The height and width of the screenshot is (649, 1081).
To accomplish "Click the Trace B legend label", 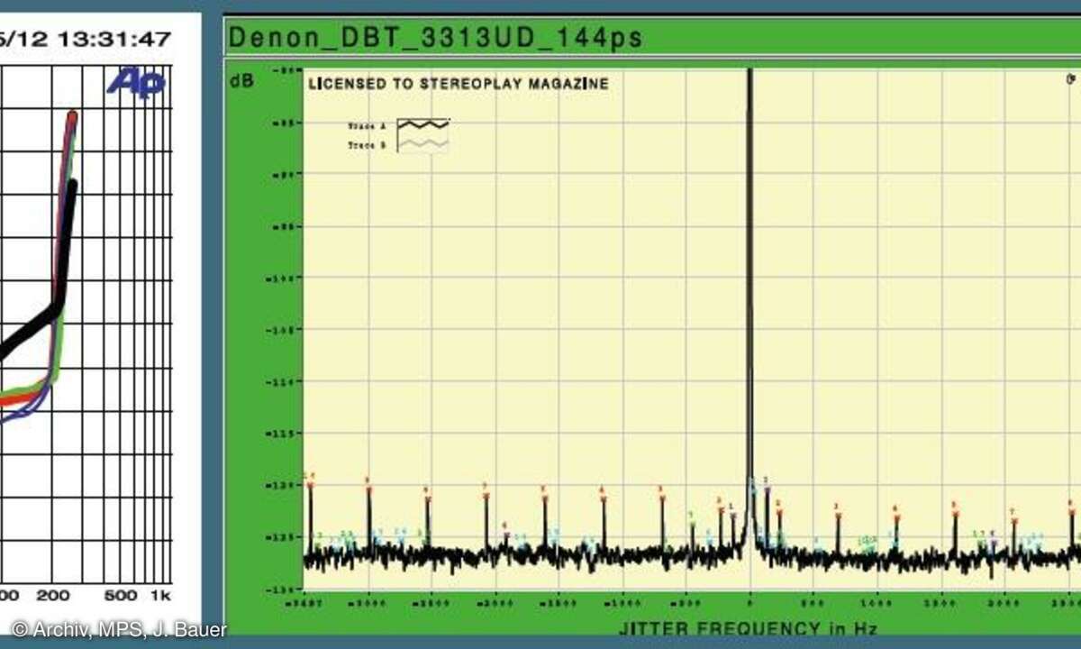I will [367, 145].
